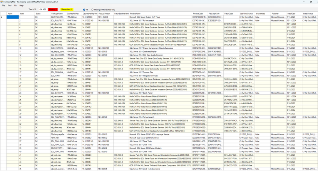Select 'SQL Server 2019 Distributed Replay' cell
The height and width of the screenshot is (171, 318).
[x=161, y=52]
